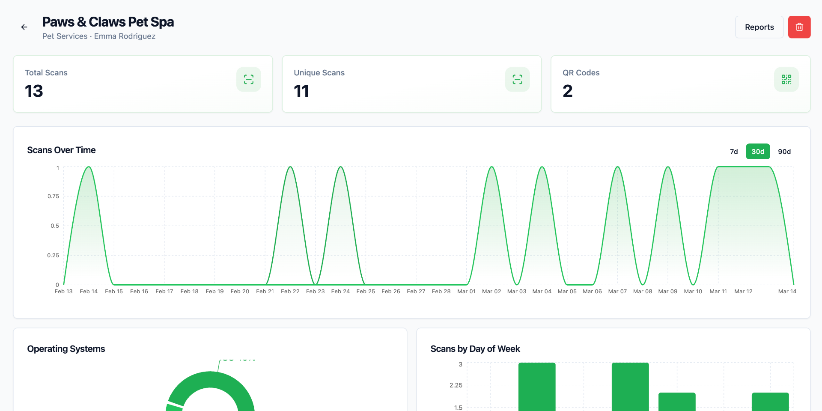Screen dimensions: 822x411
Task: Click the 0.75 y-axis value
Action: 53,197
